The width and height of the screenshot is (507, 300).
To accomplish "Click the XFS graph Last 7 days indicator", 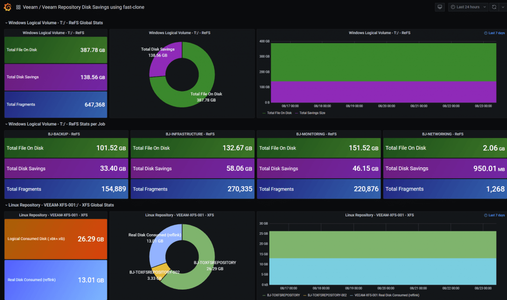I will (495, 215).
